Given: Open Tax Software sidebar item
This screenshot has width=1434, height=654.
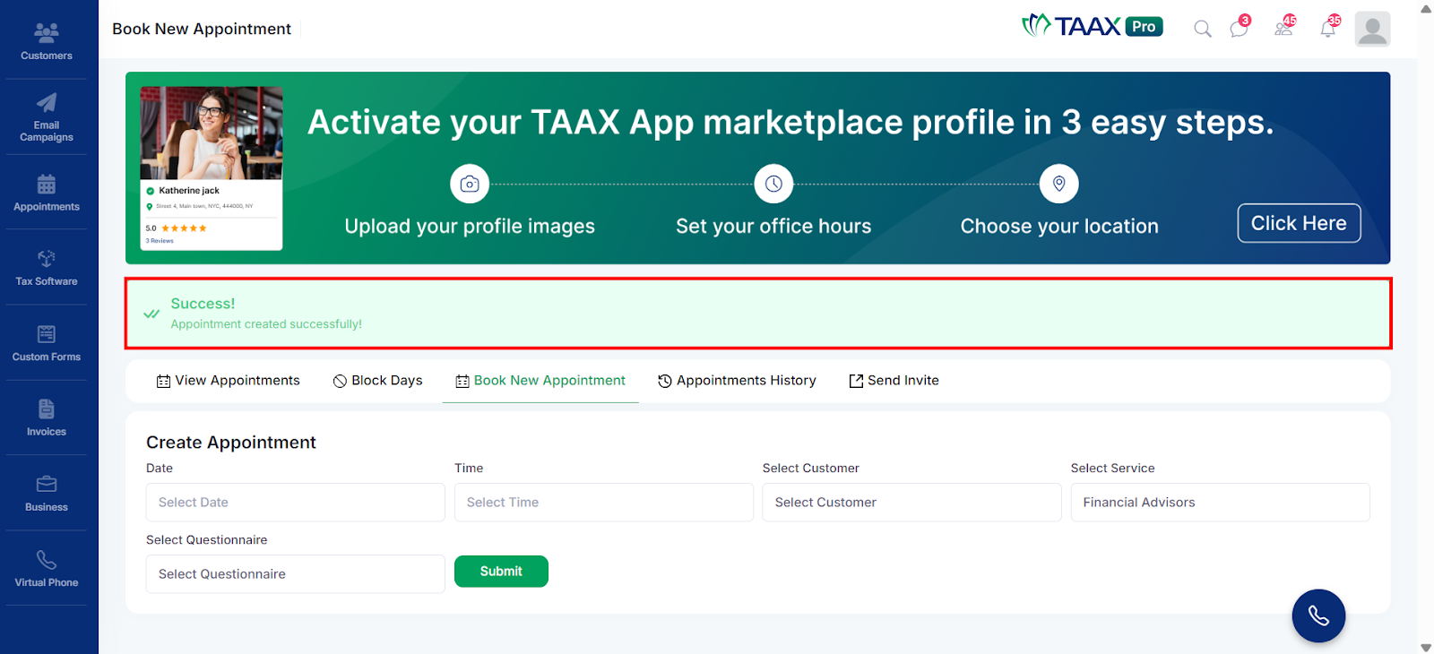Looking at the screenshot, I should coord(47,268).
